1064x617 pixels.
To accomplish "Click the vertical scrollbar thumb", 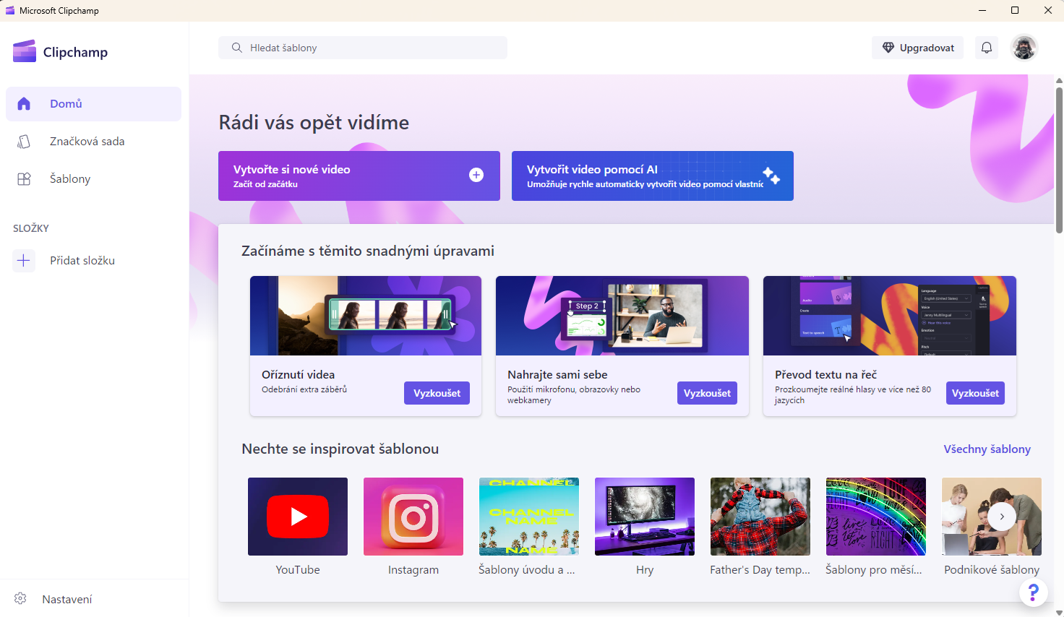I will (1059, 160).
